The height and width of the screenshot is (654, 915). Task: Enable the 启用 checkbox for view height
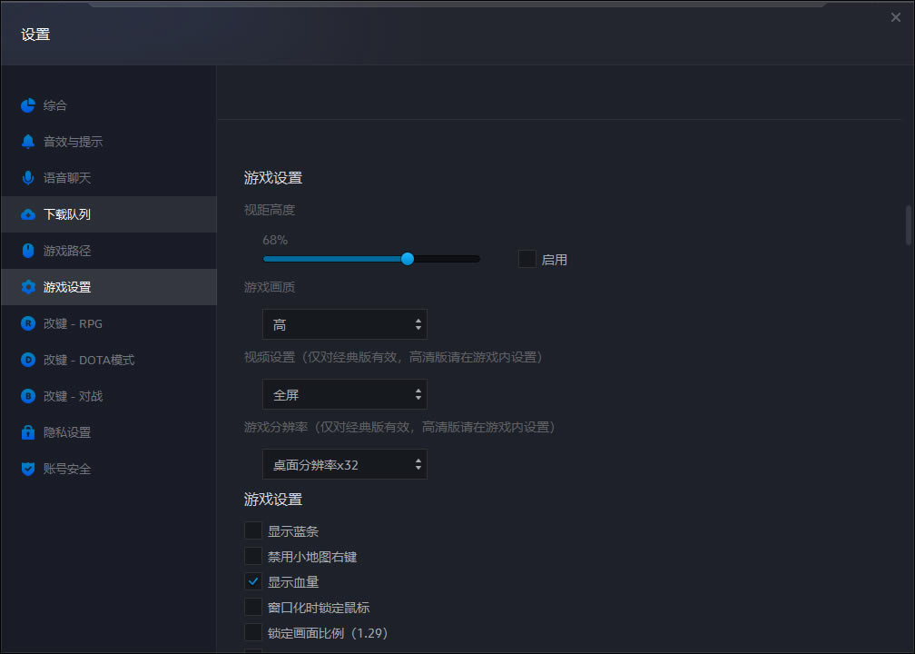click(x=527, y=259)
